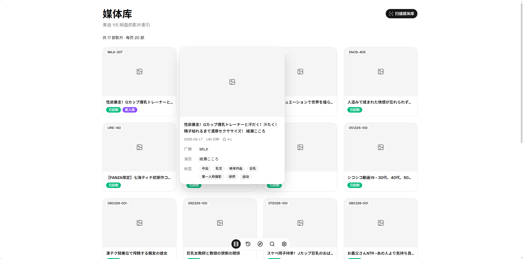
Task: Click the MILK maker value in popup
Action: [x=204, y=149]
